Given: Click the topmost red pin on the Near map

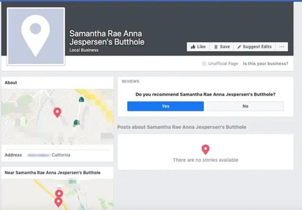Looking at the screenshot, I should [59, 193].
